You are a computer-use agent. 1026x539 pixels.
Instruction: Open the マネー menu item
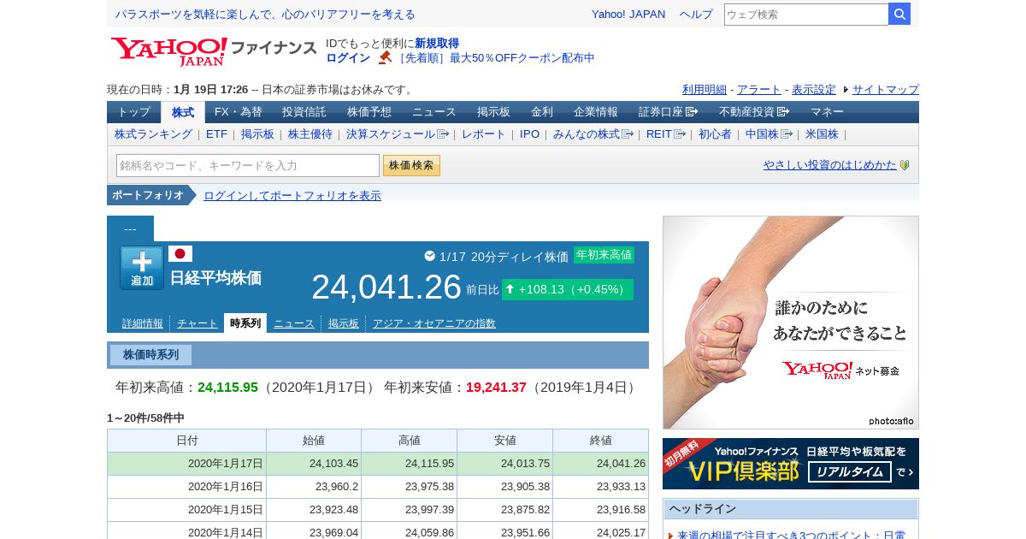[827, 112]
